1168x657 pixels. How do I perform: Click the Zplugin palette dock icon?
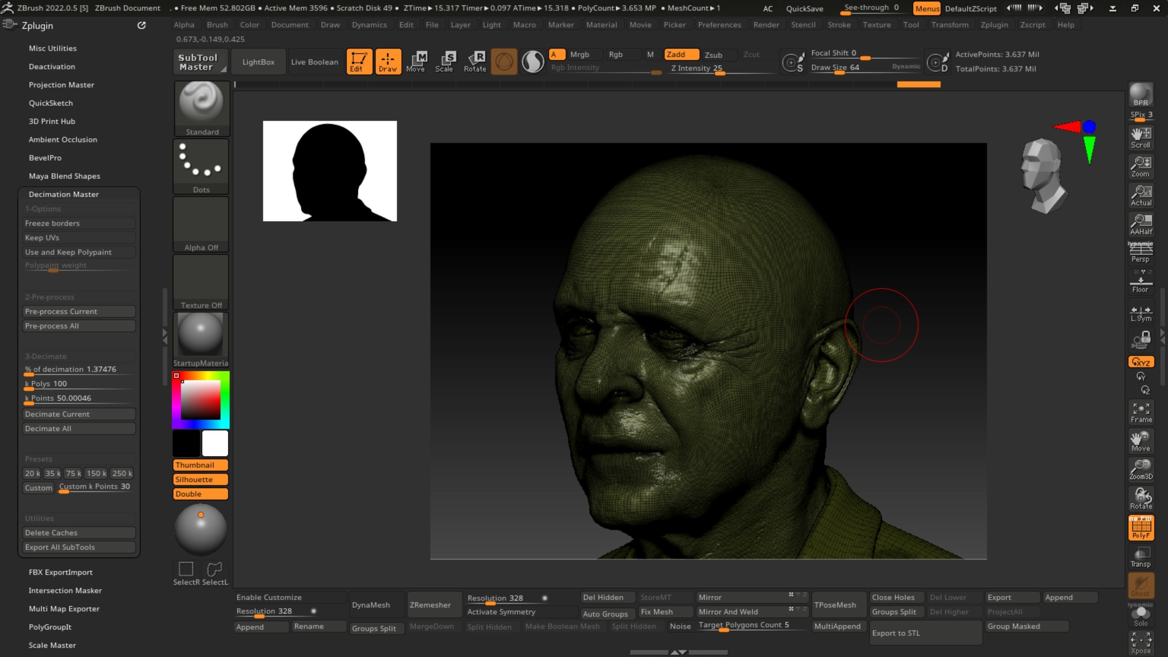pos(9,25)
